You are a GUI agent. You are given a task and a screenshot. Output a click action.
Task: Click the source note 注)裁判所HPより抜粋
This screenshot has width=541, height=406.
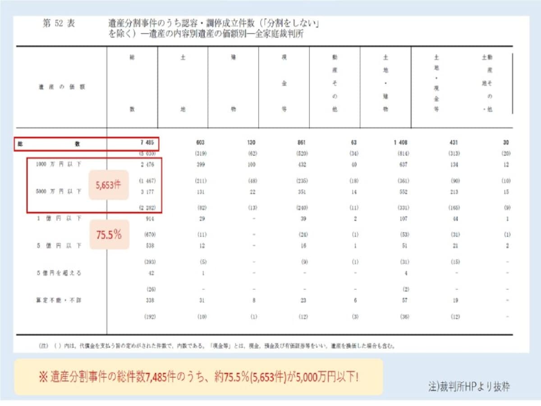coord(469,387)
